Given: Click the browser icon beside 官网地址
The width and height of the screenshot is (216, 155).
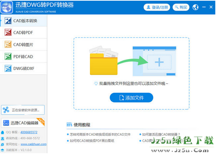Looking at the screenshot, I should click(3, 144).
